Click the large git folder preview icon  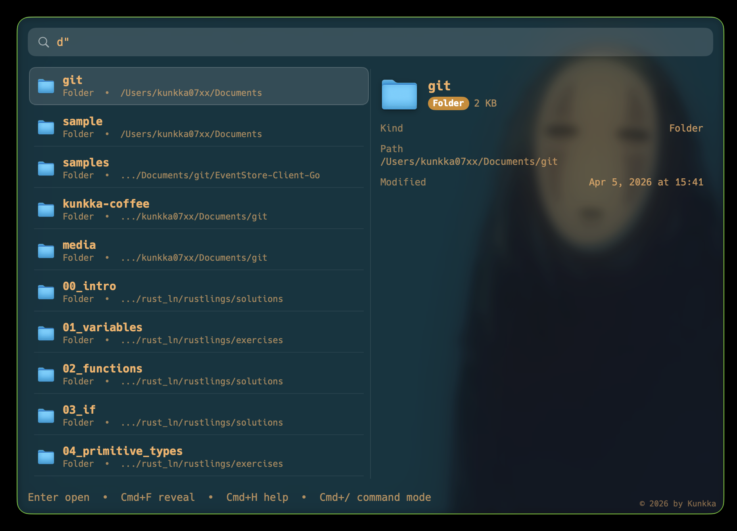point(399,95)
